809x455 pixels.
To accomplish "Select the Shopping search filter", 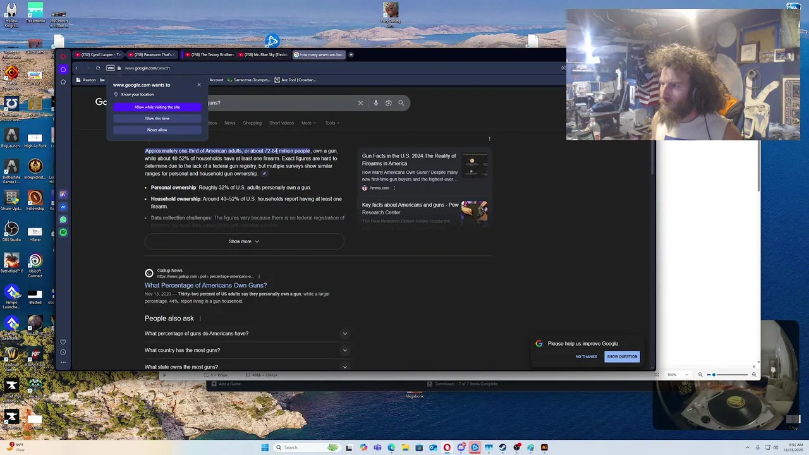I will [x=252, y=123].
